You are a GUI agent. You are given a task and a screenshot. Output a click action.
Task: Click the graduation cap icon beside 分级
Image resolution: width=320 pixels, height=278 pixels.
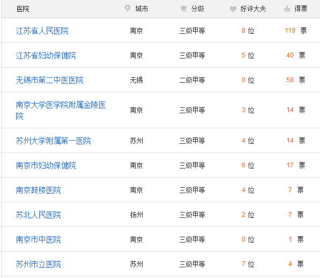[184, 9]
